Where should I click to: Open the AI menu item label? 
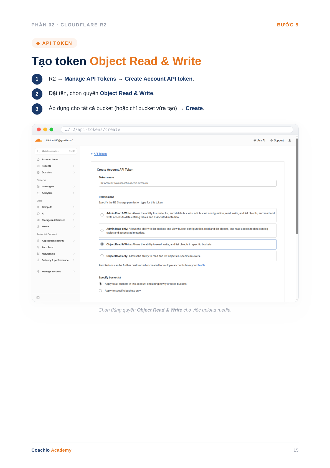[43, 214]
